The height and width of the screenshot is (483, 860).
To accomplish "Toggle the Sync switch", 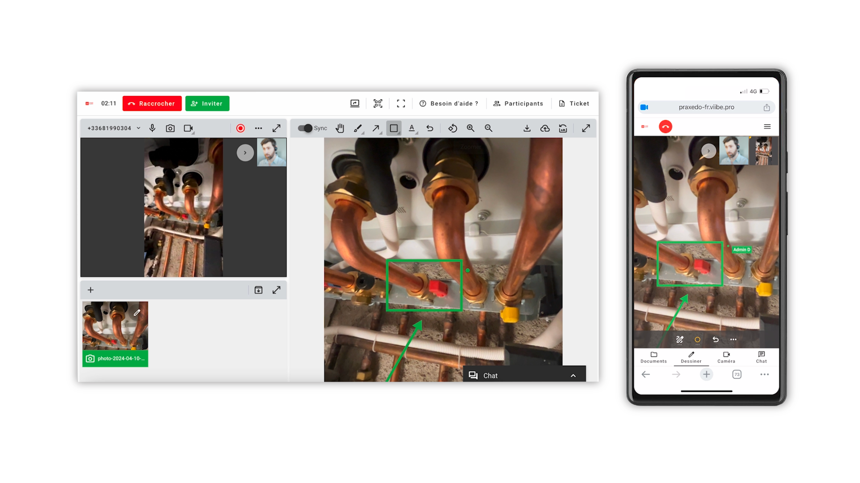I will pyautogui.click(x=305, y=128).
